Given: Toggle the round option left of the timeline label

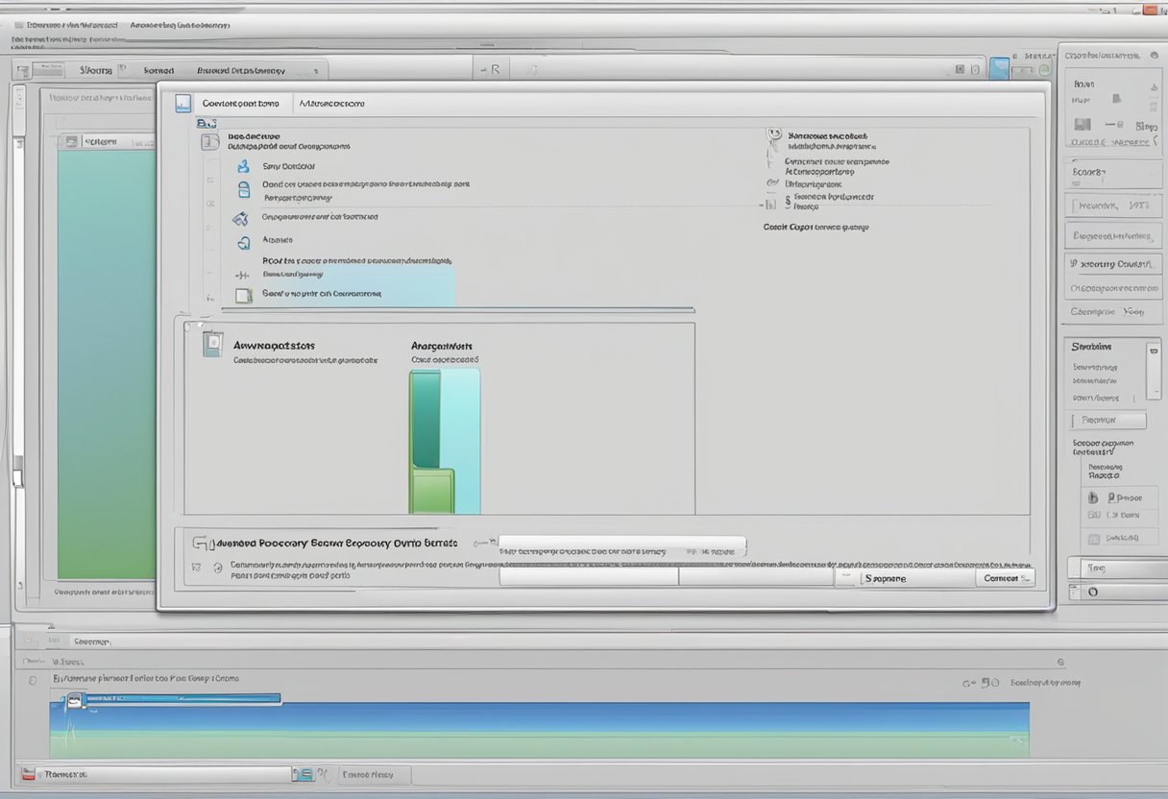Looking at the screenshot, I should pos(35,679).
